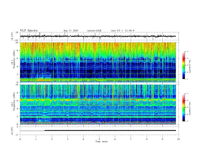Click the '2' minute tick label on time axis
Viewport: 201px width, 156px height.
pyautogui.click(x=52, y=139)
